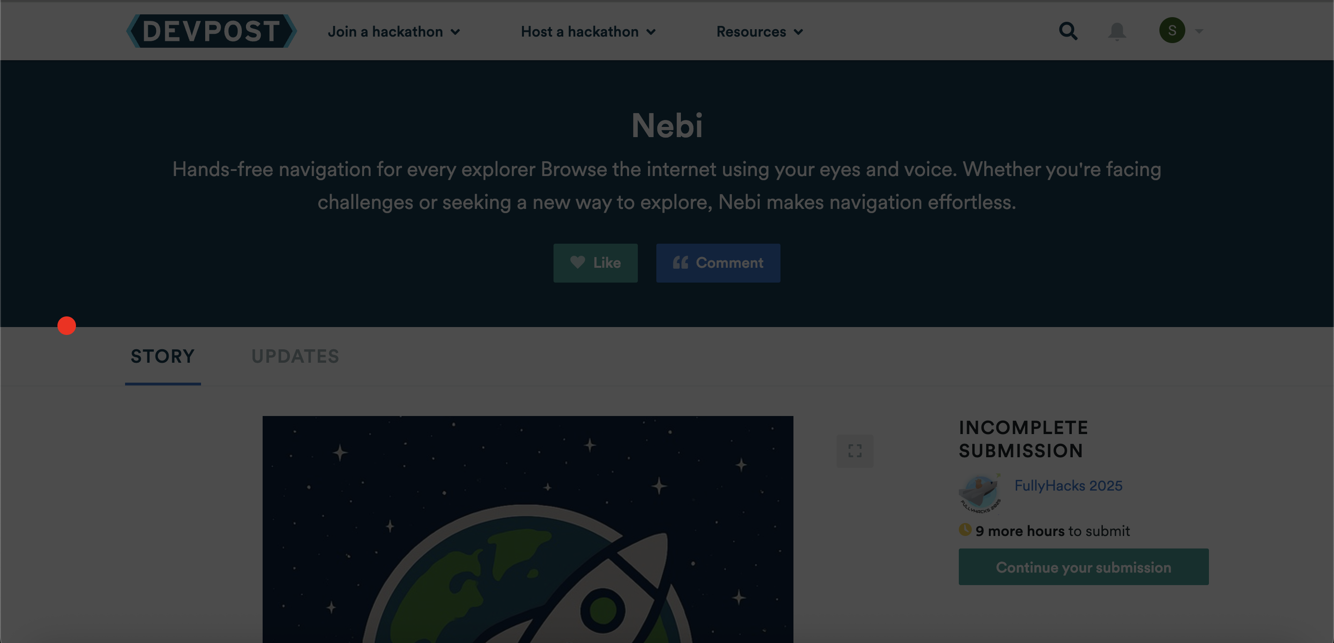Open the FullyHacks 2025 link
The height and width of the screenshot is (643, 1334).
tap(1068, 485)
